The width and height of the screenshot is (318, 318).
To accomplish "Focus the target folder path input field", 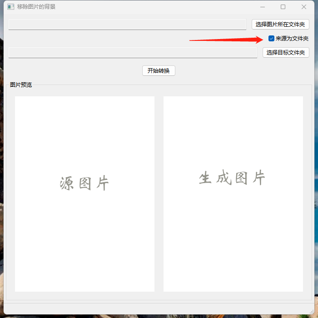I will (133, 53).
